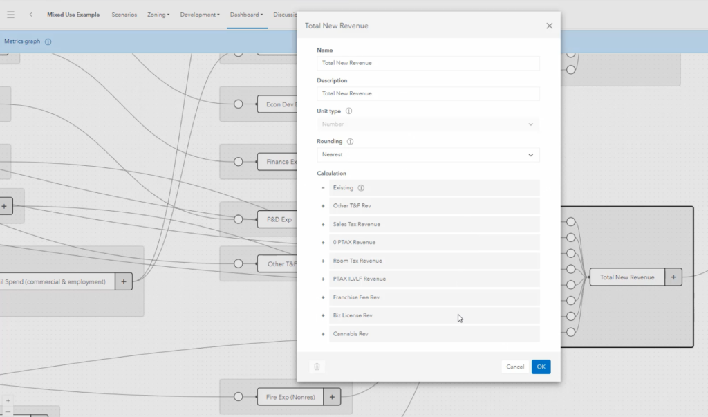
Task: Click the Metrics graph info icon
Action: (48, 41)
